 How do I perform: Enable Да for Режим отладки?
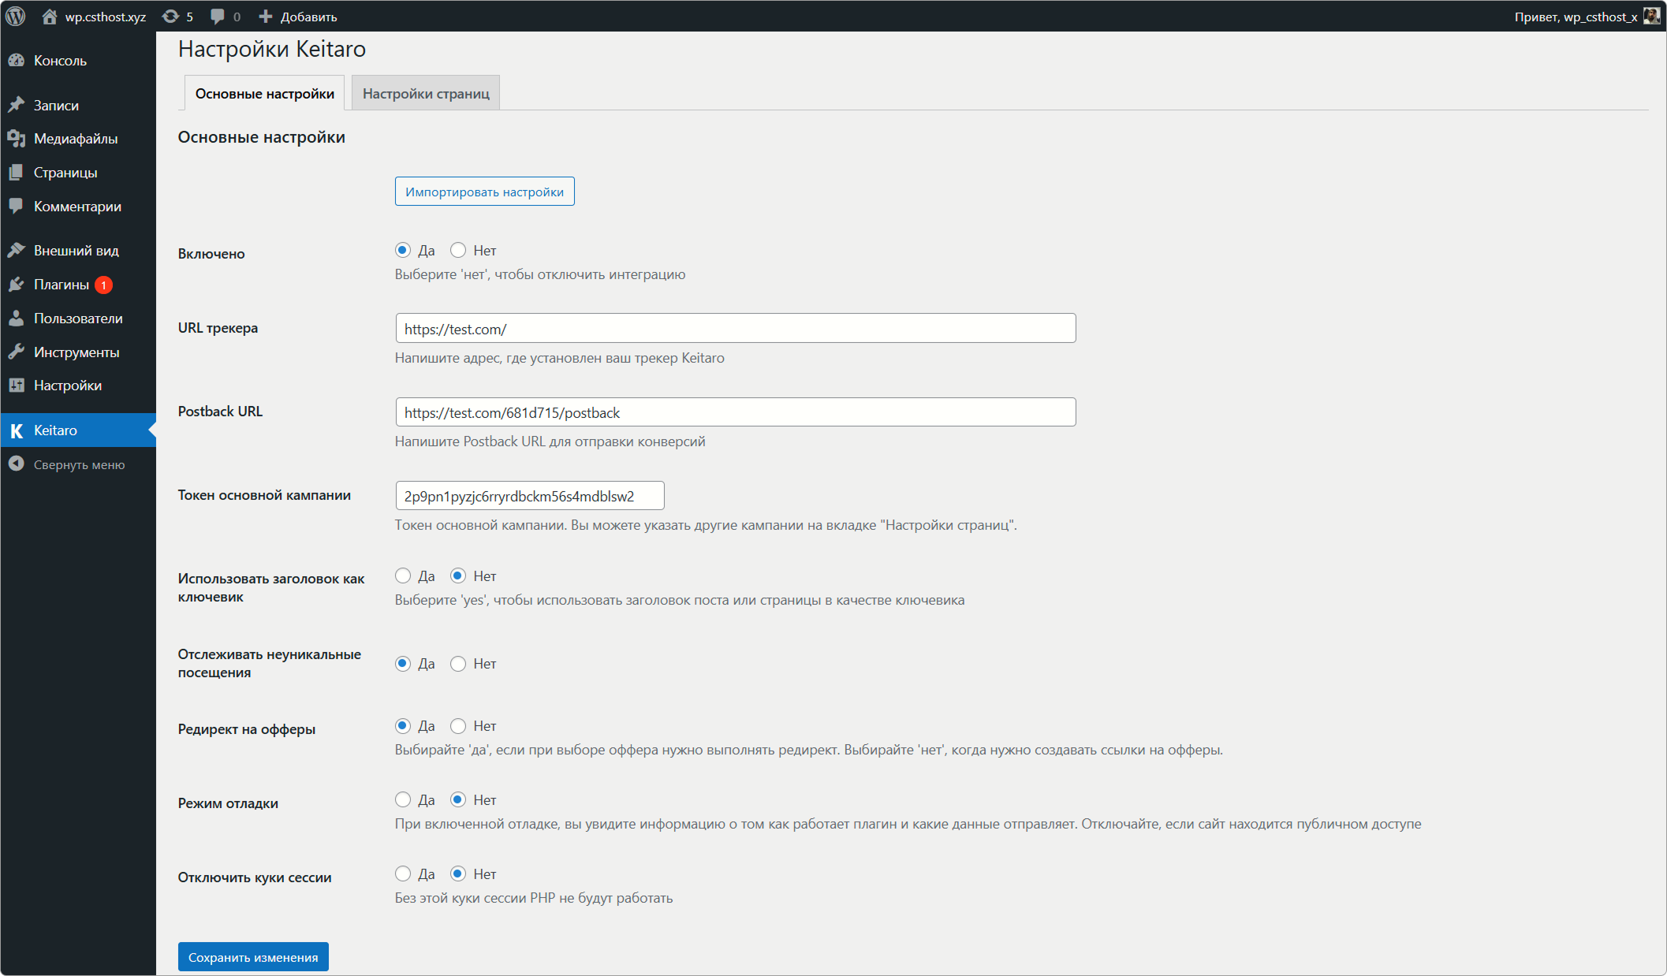click(403, 800)
